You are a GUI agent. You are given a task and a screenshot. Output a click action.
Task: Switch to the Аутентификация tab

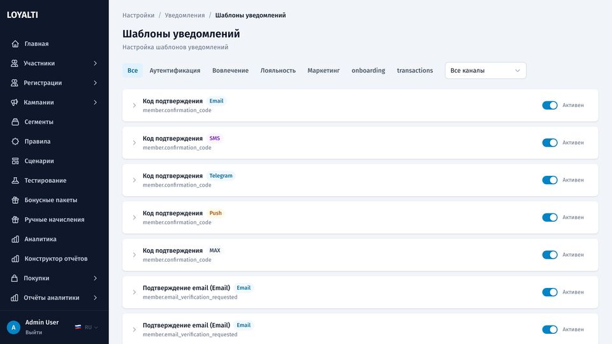tap(175, 71)
